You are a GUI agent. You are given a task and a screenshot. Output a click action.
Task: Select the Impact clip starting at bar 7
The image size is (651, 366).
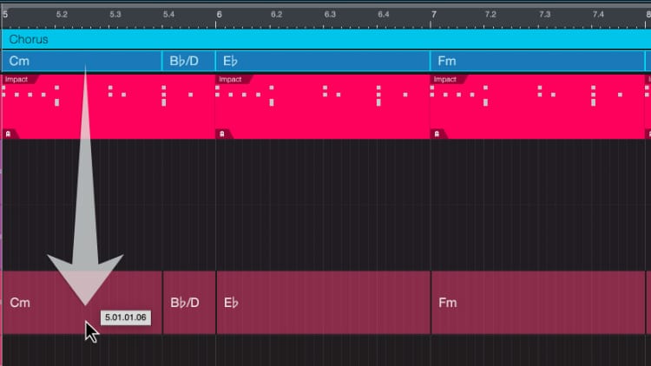(537, 107)
